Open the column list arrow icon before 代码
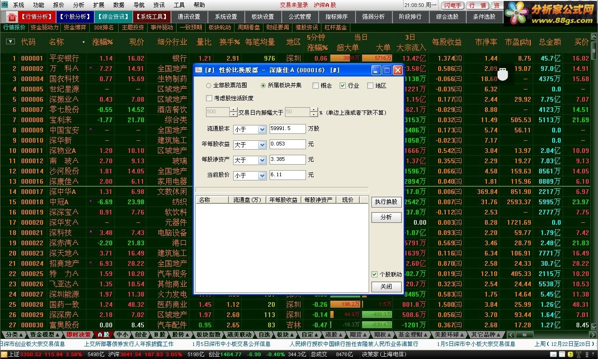Viewport: 598px width, 359px height. pyautogui.click(x=10, y=42)
